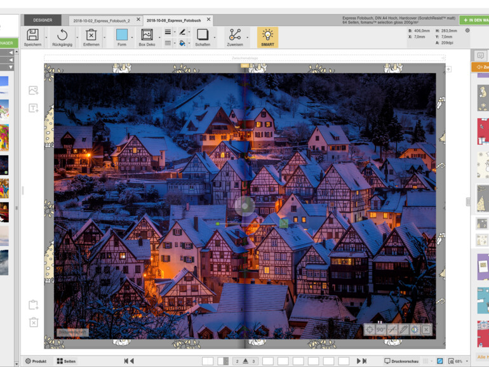Toggle the blue display option in status bar
The height and width of the screenshot is (367, 489).
coord(439,361)
